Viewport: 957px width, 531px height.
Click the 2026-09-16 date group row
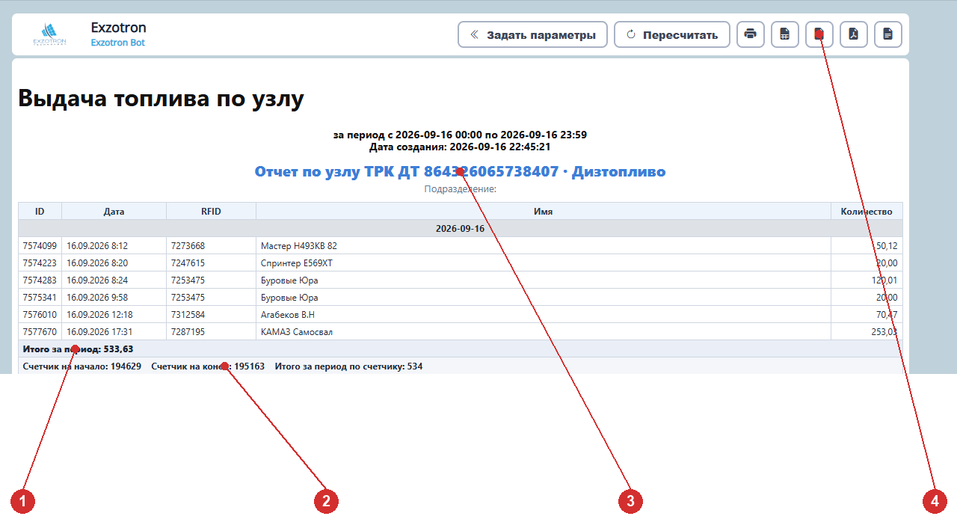point(461,228)
